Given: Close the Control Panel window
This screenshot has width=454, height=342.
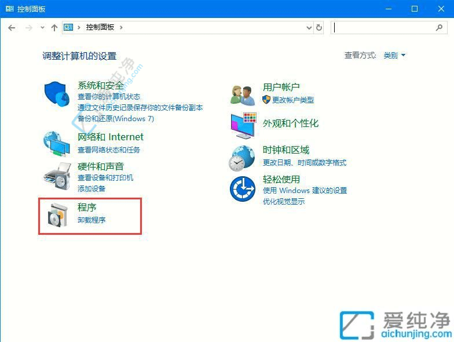Looking at the screenshot, I should (x=441, y=9).
